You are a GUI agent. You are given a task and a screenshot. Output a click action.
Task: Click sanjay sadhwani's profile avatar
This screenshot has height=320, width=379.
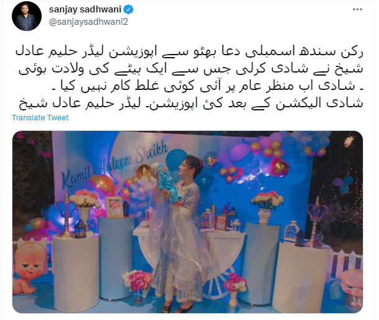pos(27,16)
